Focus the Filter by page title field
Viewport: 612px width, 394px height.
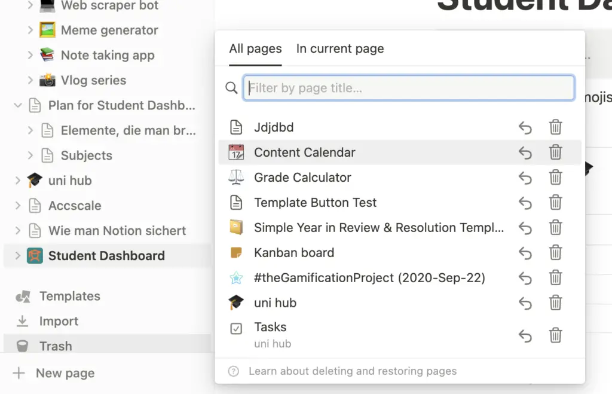(x=409, y=88)
